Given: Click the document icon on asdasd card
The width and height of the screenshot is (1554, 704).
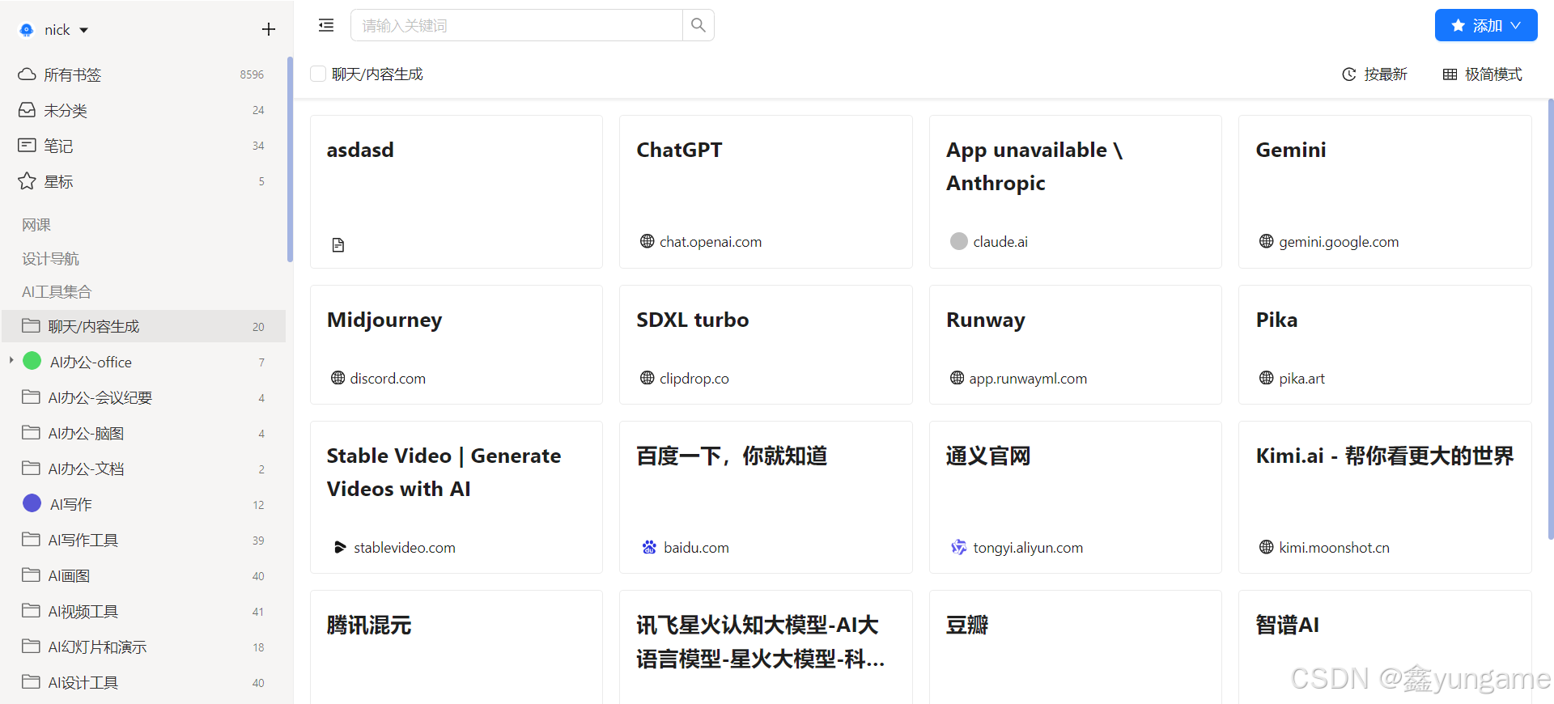Looking at the screenshot, I should [338, 244].
